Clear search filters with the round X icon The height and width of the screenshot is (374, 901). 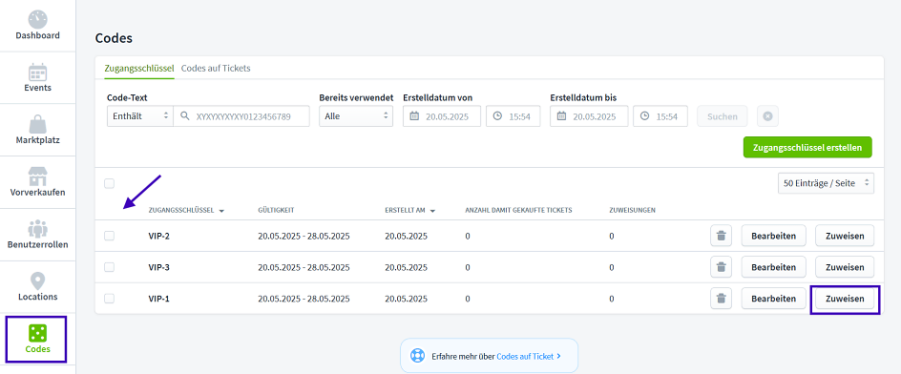coord(767,116)
